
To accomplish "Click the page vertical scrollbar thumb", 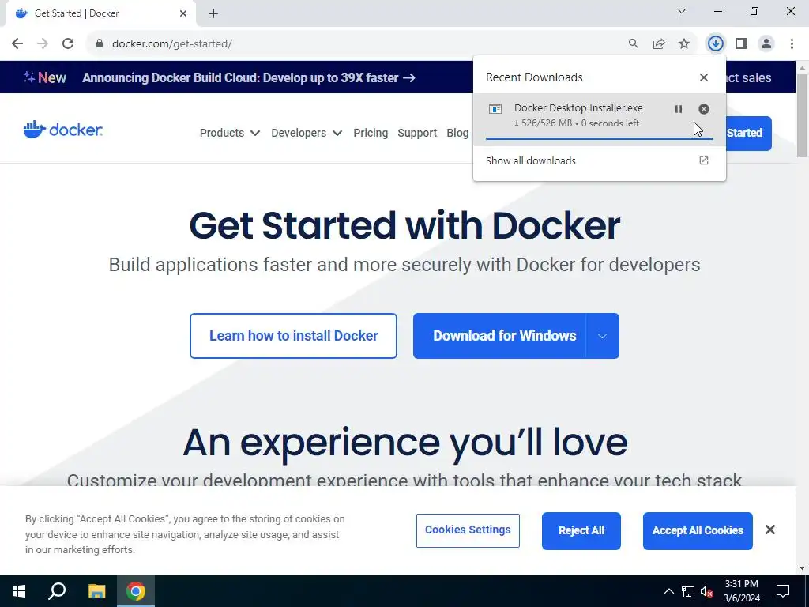I will pos(802,115).
